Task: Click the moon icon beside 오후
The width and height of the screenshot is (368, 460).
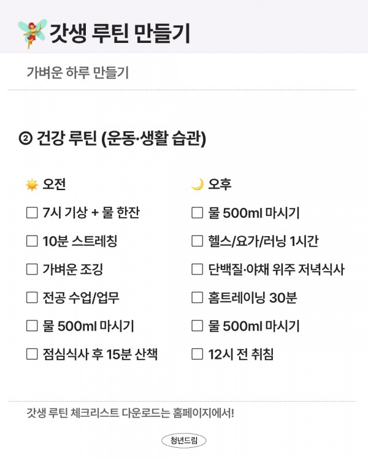Action: (197, 185)
